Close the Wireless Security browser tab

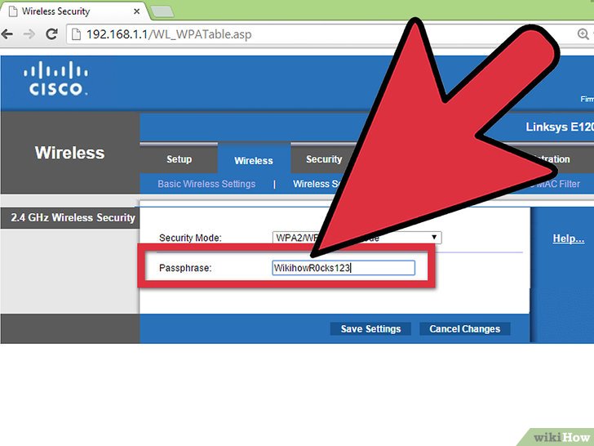click(x=137, y=11)
